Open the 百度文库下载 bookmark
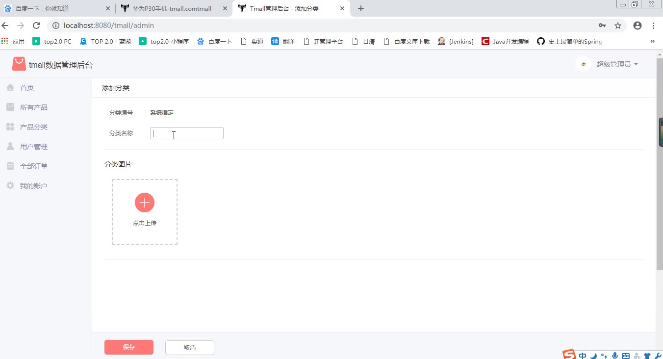 coord(407,41)
